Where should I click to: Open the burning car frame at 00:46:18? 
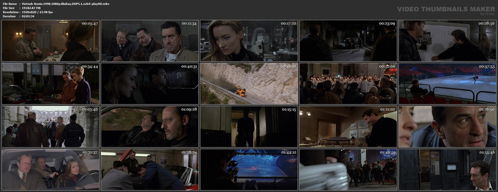tap(249, 83)
